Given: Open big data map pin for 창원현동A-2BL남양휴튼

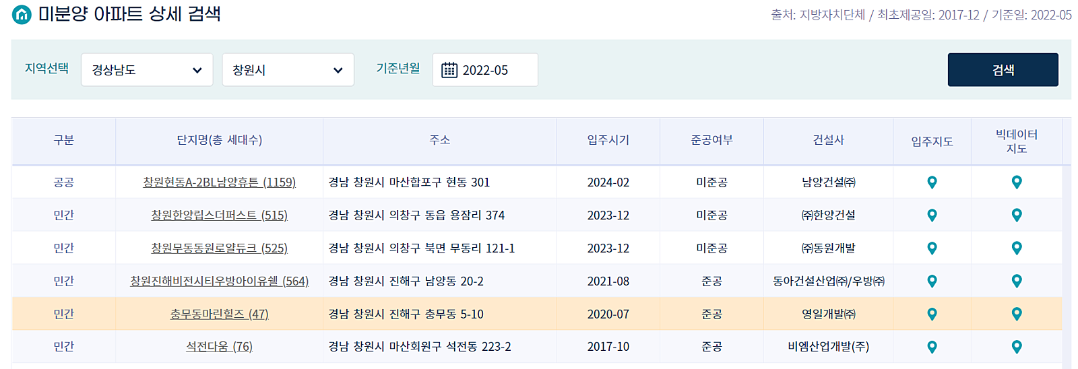Looking at the screenshot, I should click(1017, 182).
